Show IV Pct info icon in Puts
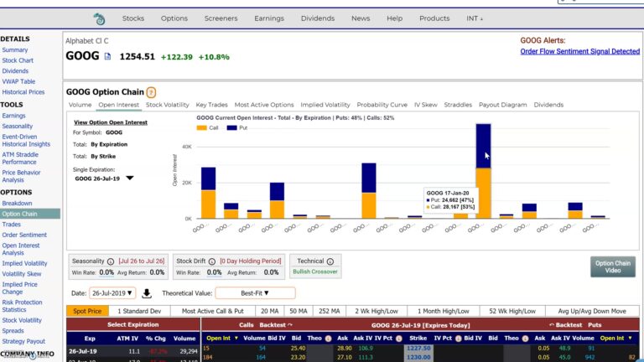This screenshot has width=644, height=362. (459, 339)
